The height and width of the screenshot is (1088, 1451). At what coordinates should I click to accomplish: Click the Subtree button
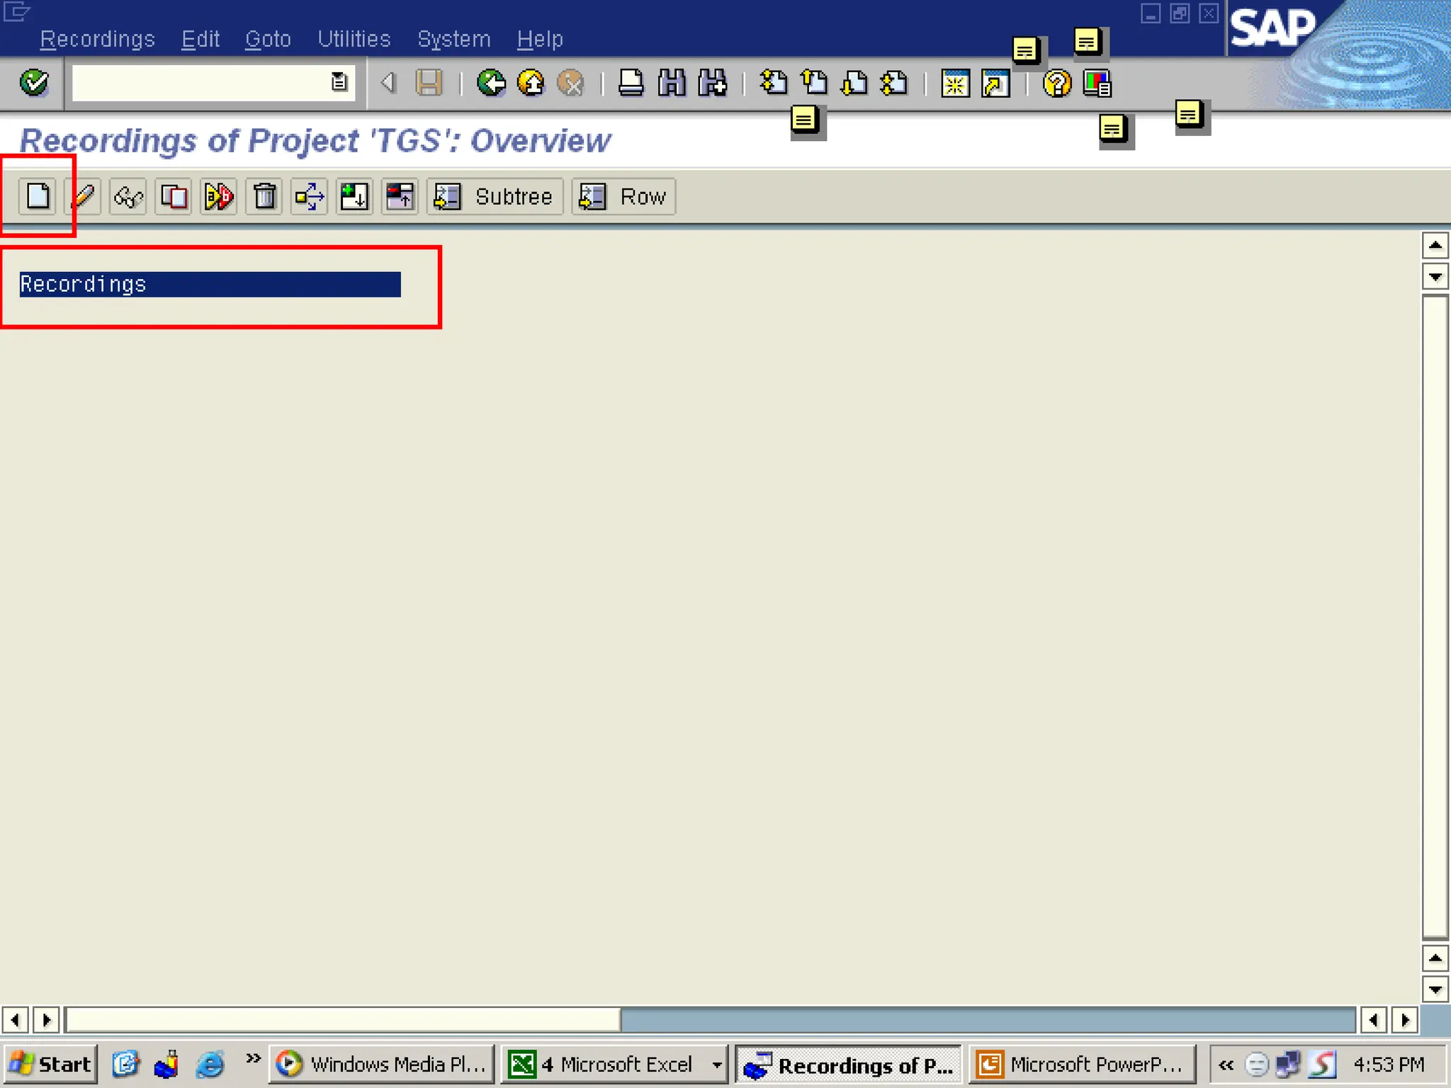495,196
